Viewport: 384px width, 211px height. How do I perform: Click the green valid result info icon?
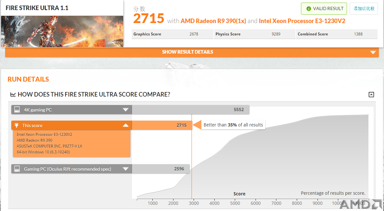308,9
